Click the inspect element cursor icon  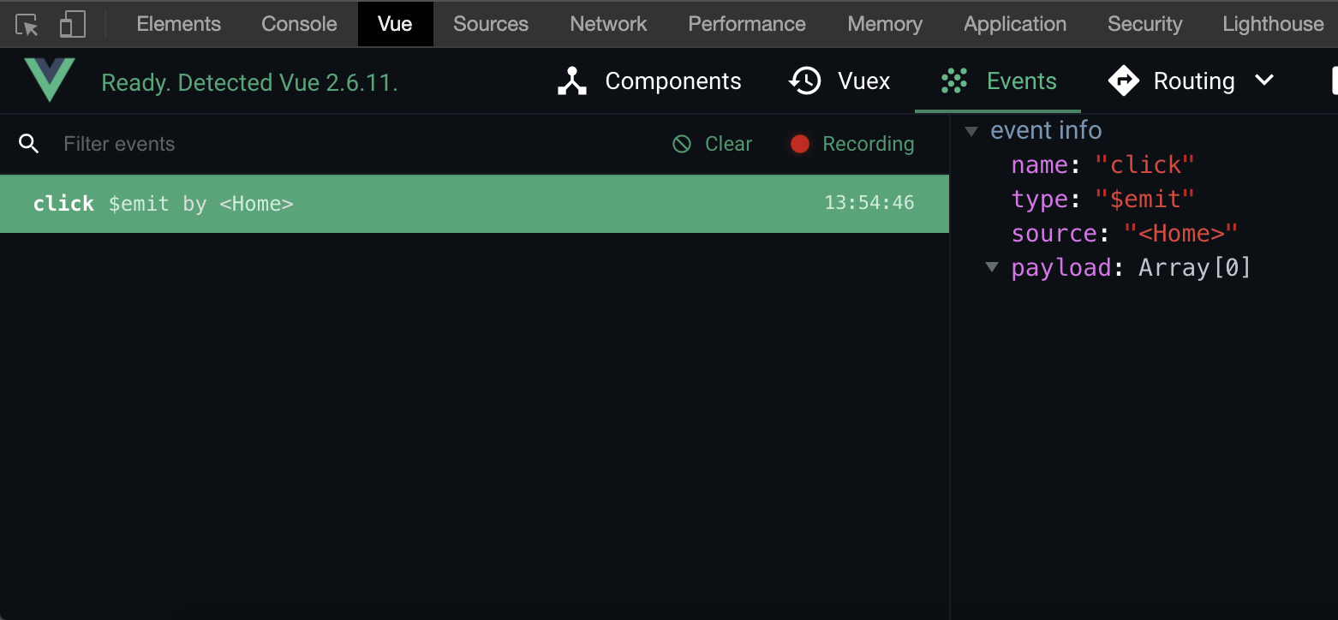pyautogui.click(x=27, y=25)
